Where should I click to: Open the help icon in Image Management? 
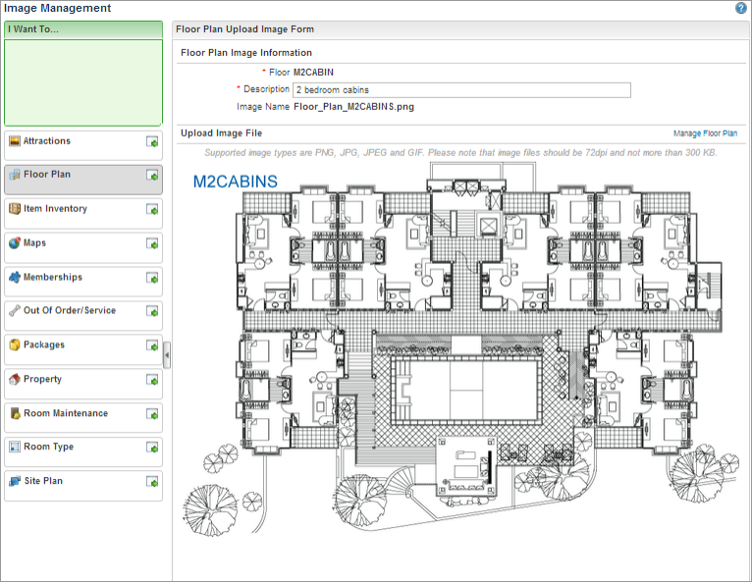pos(741,8)
